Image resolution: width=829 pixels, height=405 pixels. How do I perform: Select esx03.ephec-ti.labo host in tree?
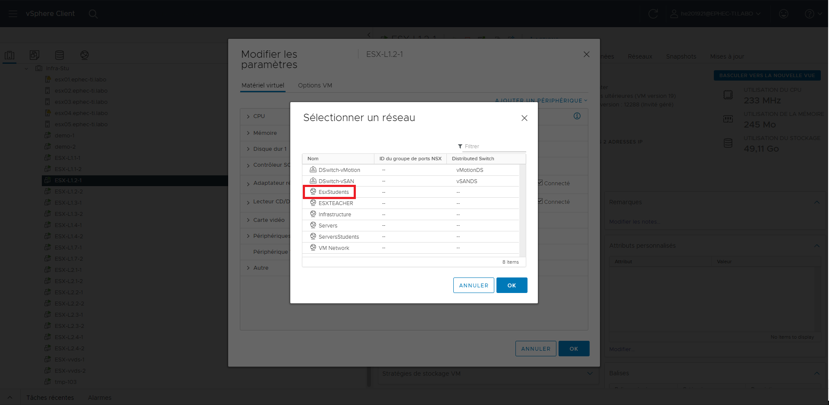(81, 102)
